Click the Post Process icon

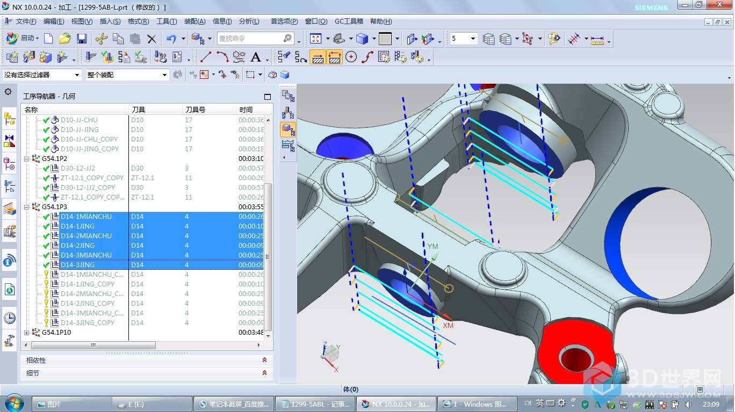tap(160, 57)
